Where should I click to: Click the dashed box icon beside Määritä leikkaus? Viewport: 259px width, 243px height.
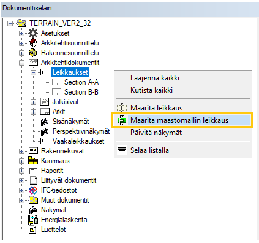122,107
